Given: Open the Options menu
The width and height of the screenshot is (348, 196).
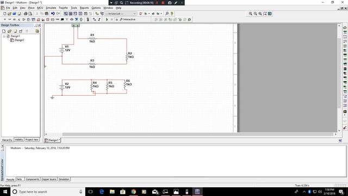Looking at the screenshot, I should 96,8.
